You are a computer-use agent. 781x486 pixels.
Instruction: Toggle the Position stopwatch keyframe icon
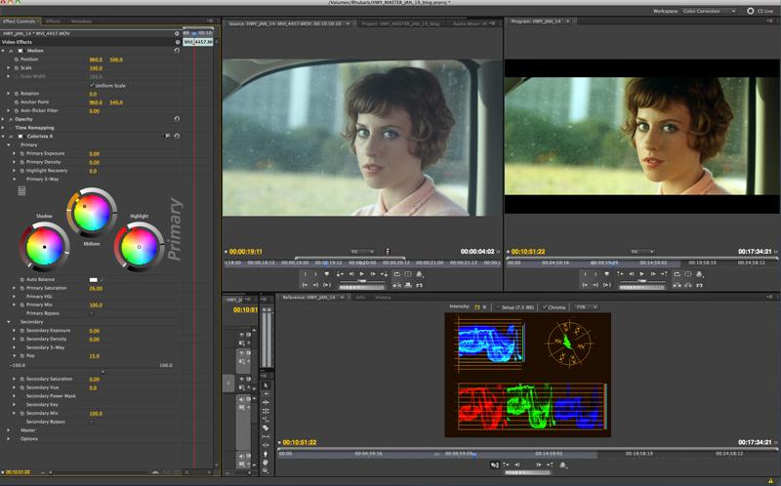pos(16,60)
